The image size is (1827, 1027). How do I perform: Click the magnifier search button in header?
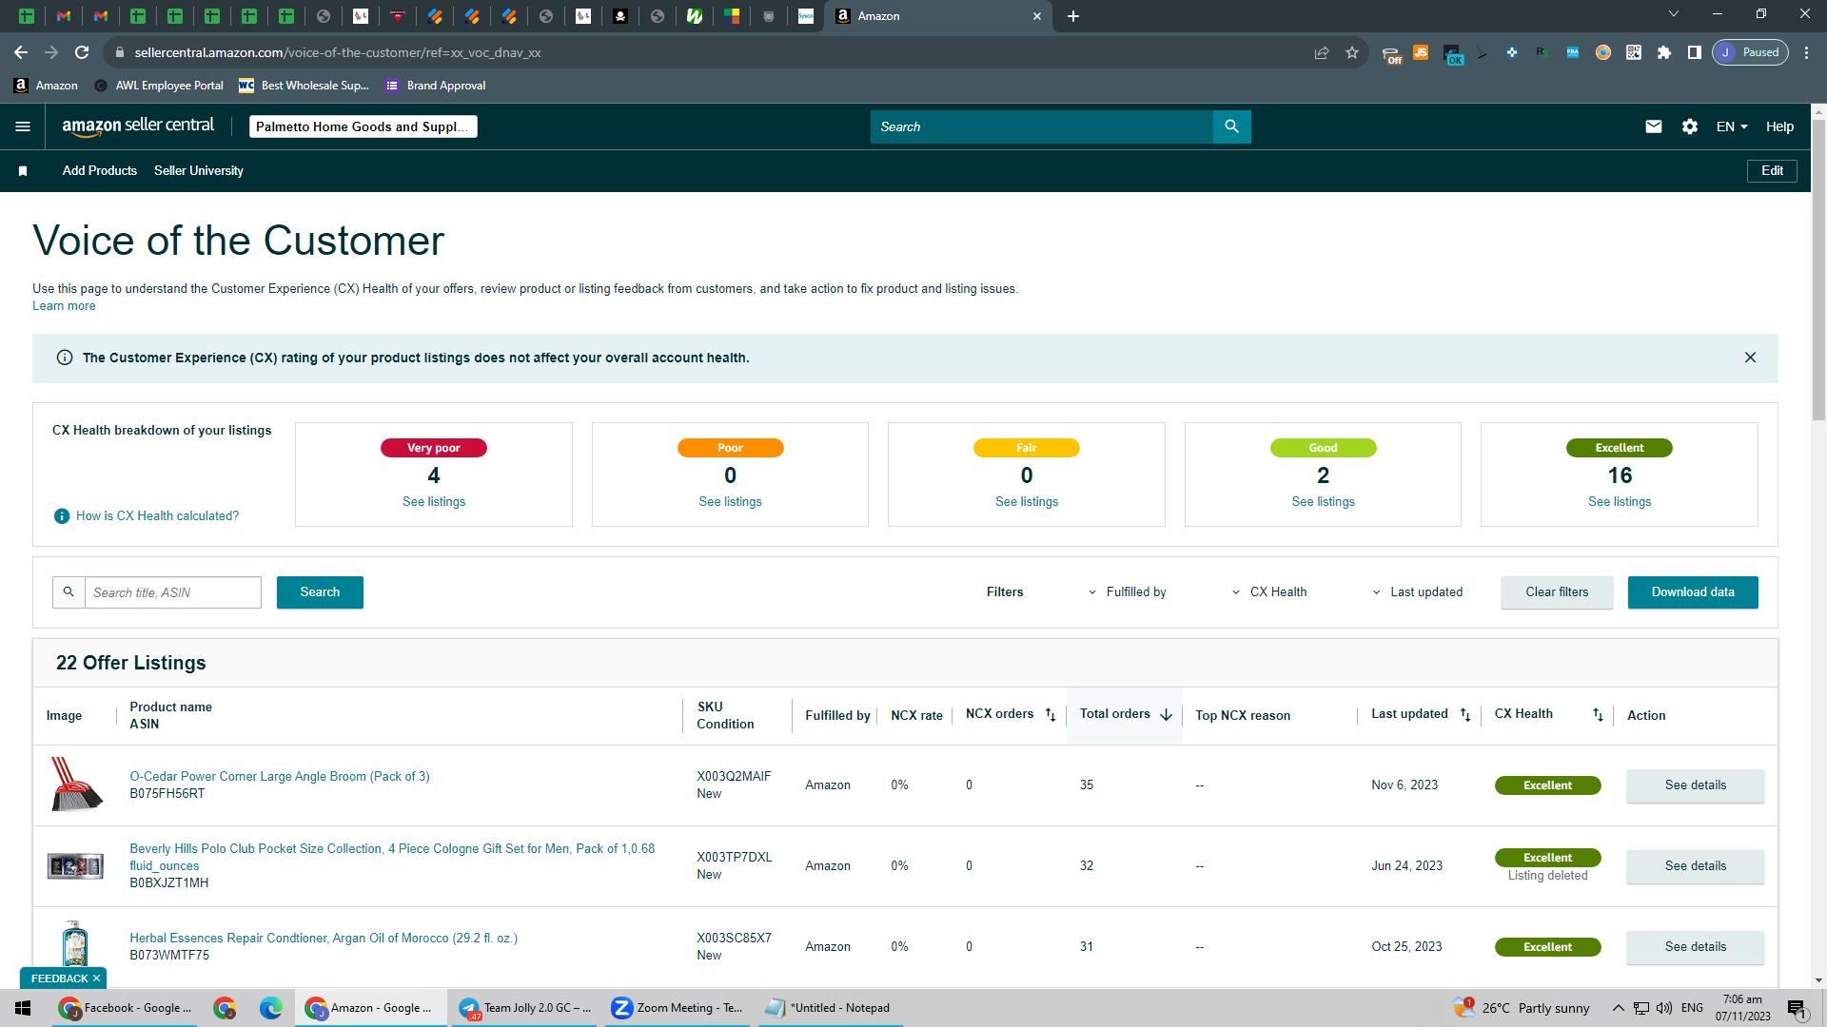tap(1231, 126)
